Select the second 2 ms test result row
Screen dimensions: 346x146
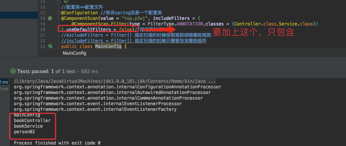[4, 89]
